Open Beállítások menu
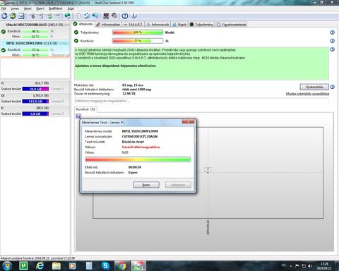This screenshot has width=339, height=271. [56, 8]
